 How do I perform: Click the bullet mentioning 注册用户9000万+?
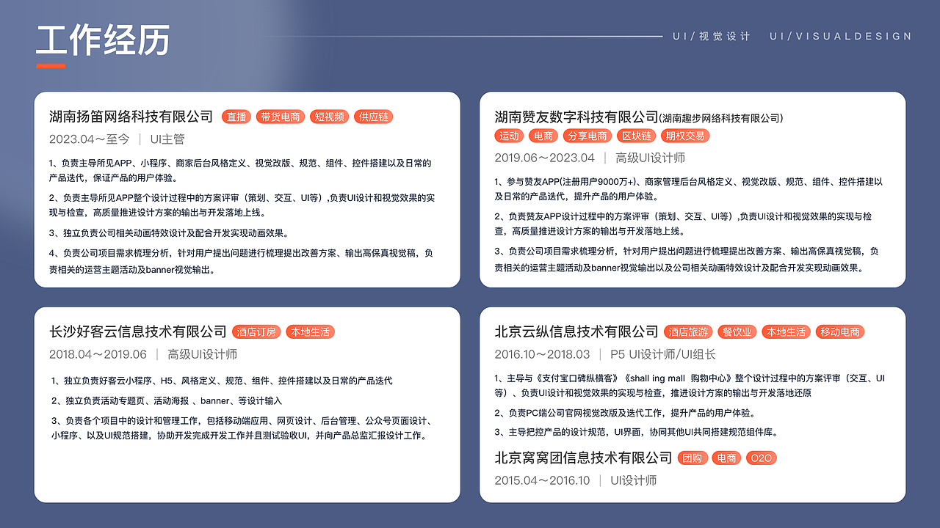pos(688,188)
